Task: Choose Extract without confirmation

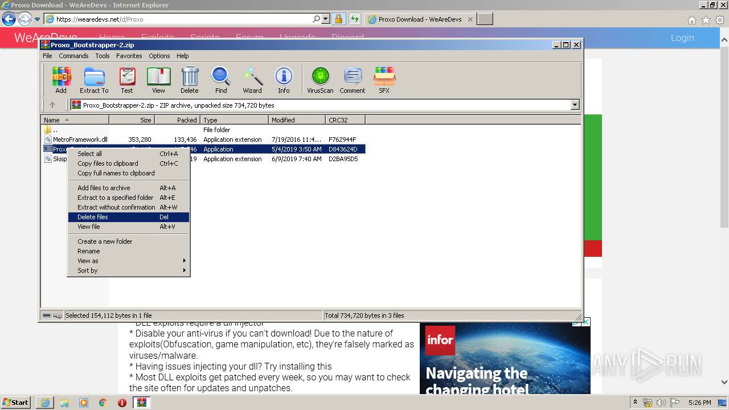Action: point(129,207)
